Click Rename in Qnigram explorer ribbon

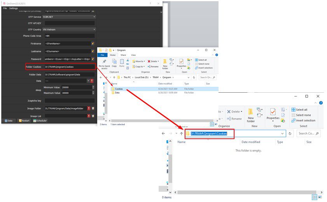coord(153,67)
